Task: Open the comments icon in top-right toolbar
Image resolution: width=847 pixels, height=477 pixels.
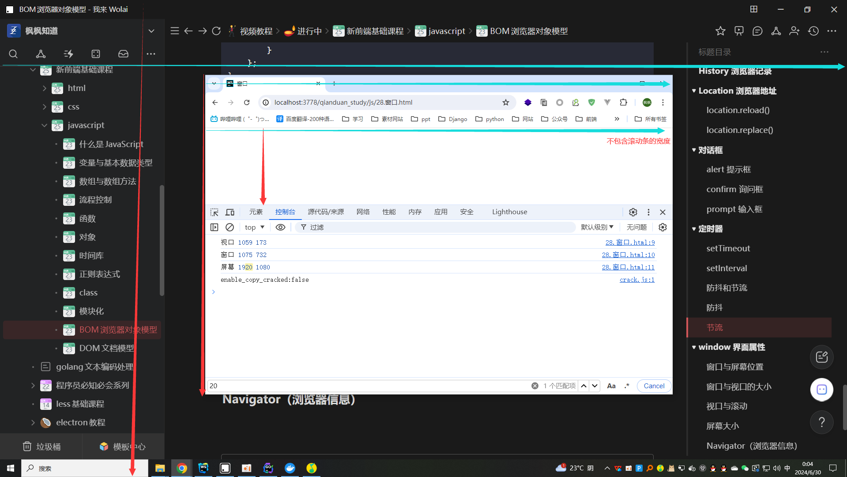Action: point(757,31)
